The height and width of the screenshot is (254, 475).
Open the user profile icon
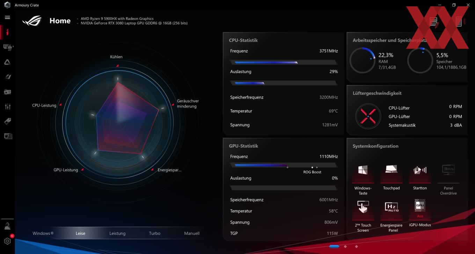click(7, 226)
